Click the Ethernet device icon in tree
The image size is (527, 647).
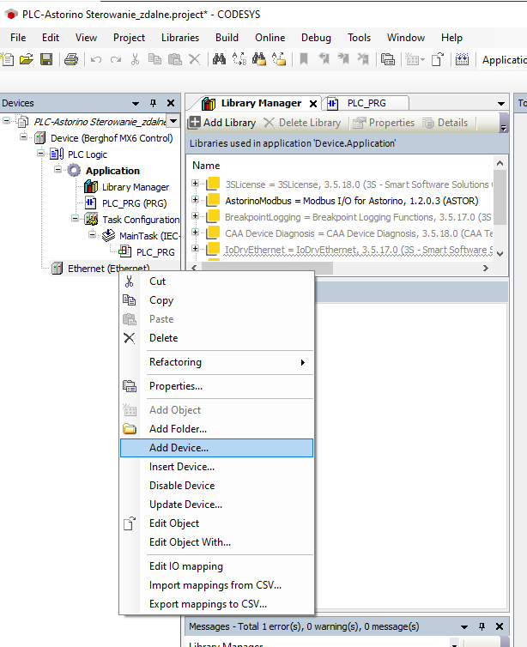click(57, 269)
